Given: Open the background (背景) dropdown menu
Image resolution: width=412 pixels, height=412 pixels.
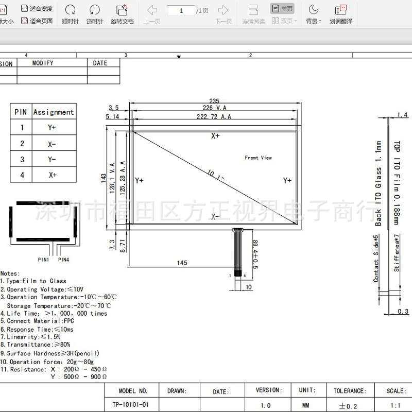Looking at the screenshot, I should tap(314, 21).
